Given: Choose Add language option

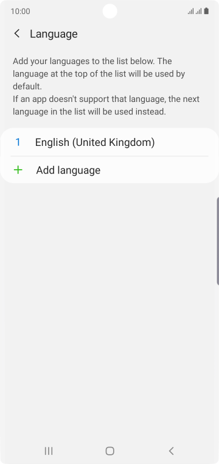Looking at the screenshot, I should [109, 170].
